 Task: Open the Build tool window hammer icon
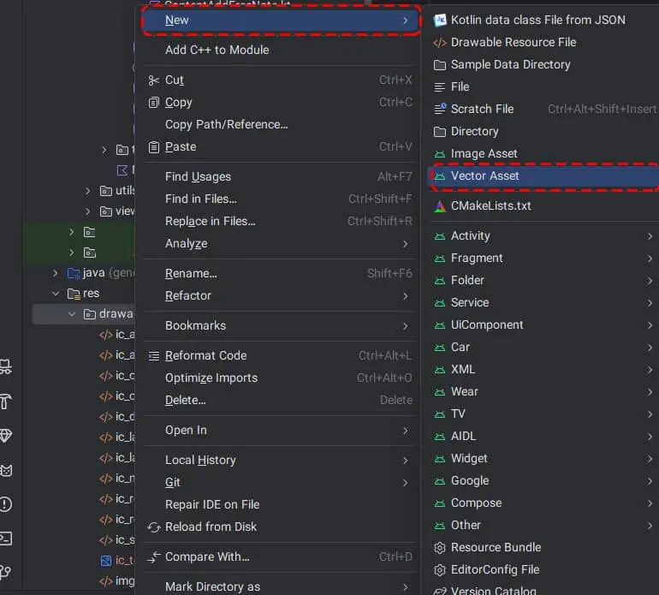pos(6,401)
